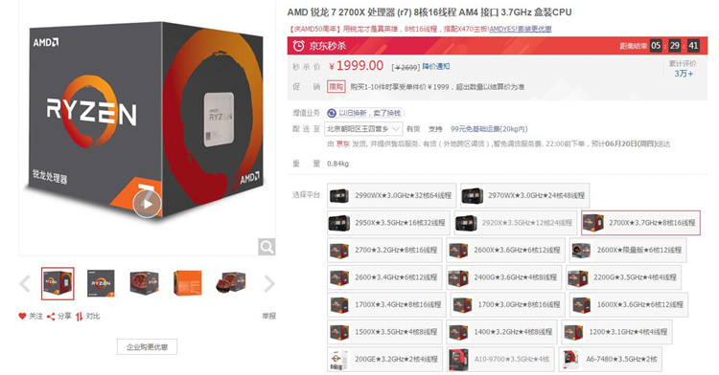
Task: Open the 99元免基础运费 shipping link
Action: 489,129
